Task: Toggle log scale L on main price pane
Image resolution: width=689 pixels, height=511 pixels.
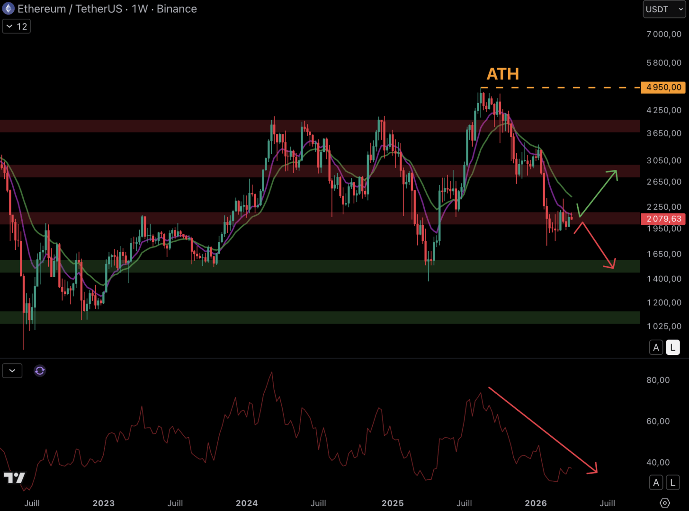Action: pos(672,348)
